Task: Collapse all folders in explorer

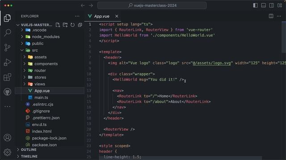Action: pyautogui.click(x=80, y=25)
